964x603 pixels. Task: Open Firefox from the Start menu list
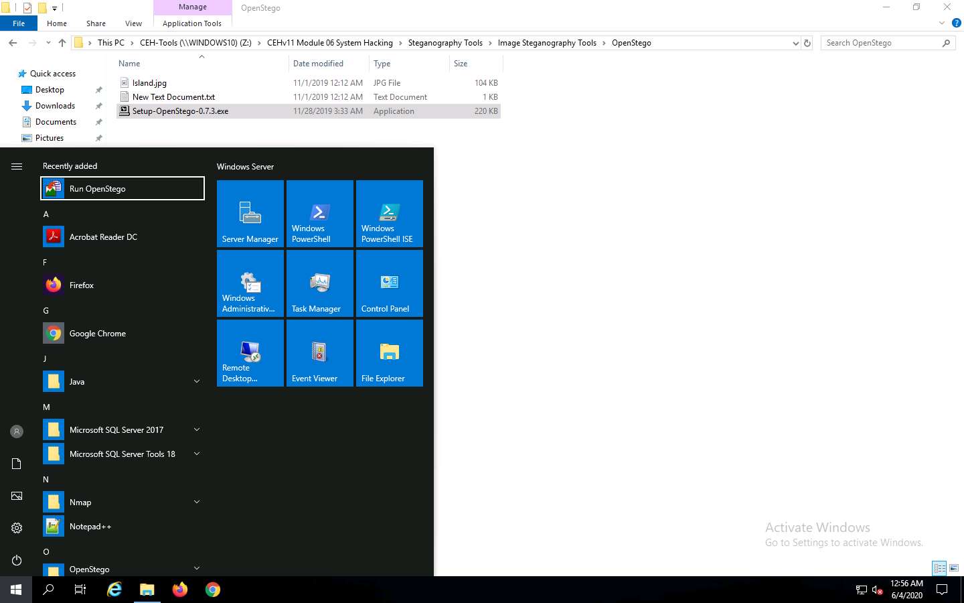[123, 285]
